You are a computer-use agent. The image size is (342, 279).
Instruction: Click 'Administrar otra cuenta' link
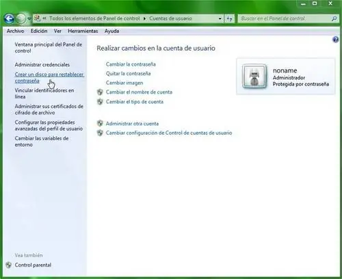[x=132, y=124]
